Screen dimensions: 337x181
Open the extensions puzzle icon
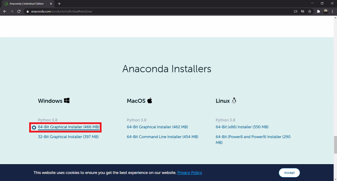(x=318, y=11)
